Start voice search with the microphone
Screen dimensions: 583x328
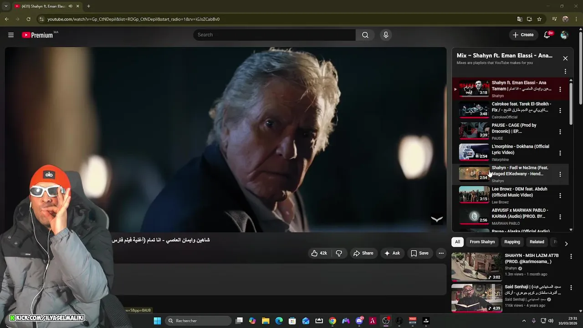(x=386, y=35)
